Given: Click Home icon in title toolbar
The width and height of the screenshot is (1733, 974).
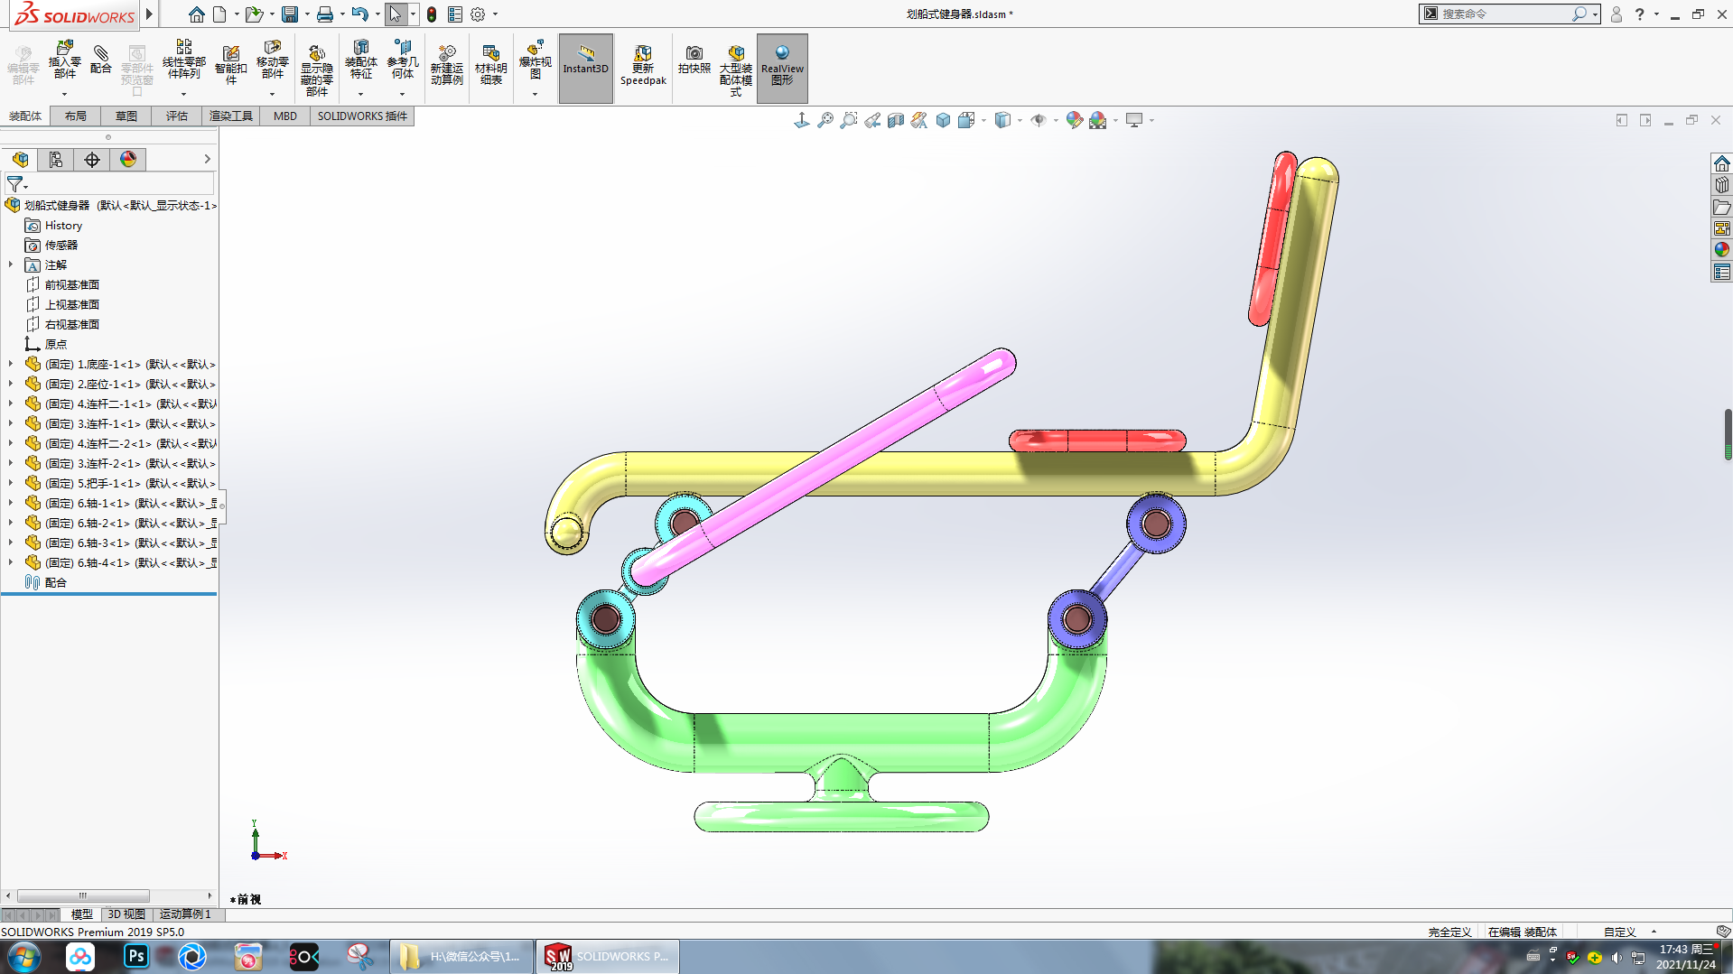Looking at the screenshot, I should tap(196, 14).
